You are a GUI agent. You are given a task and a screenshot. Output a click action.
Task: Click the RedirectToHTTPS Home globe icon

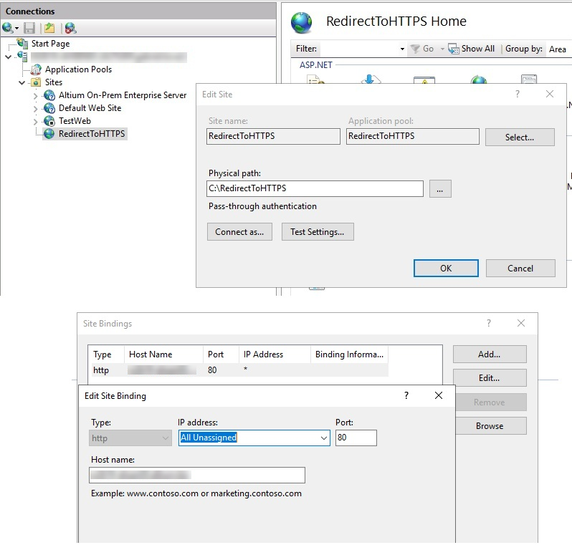301,22
